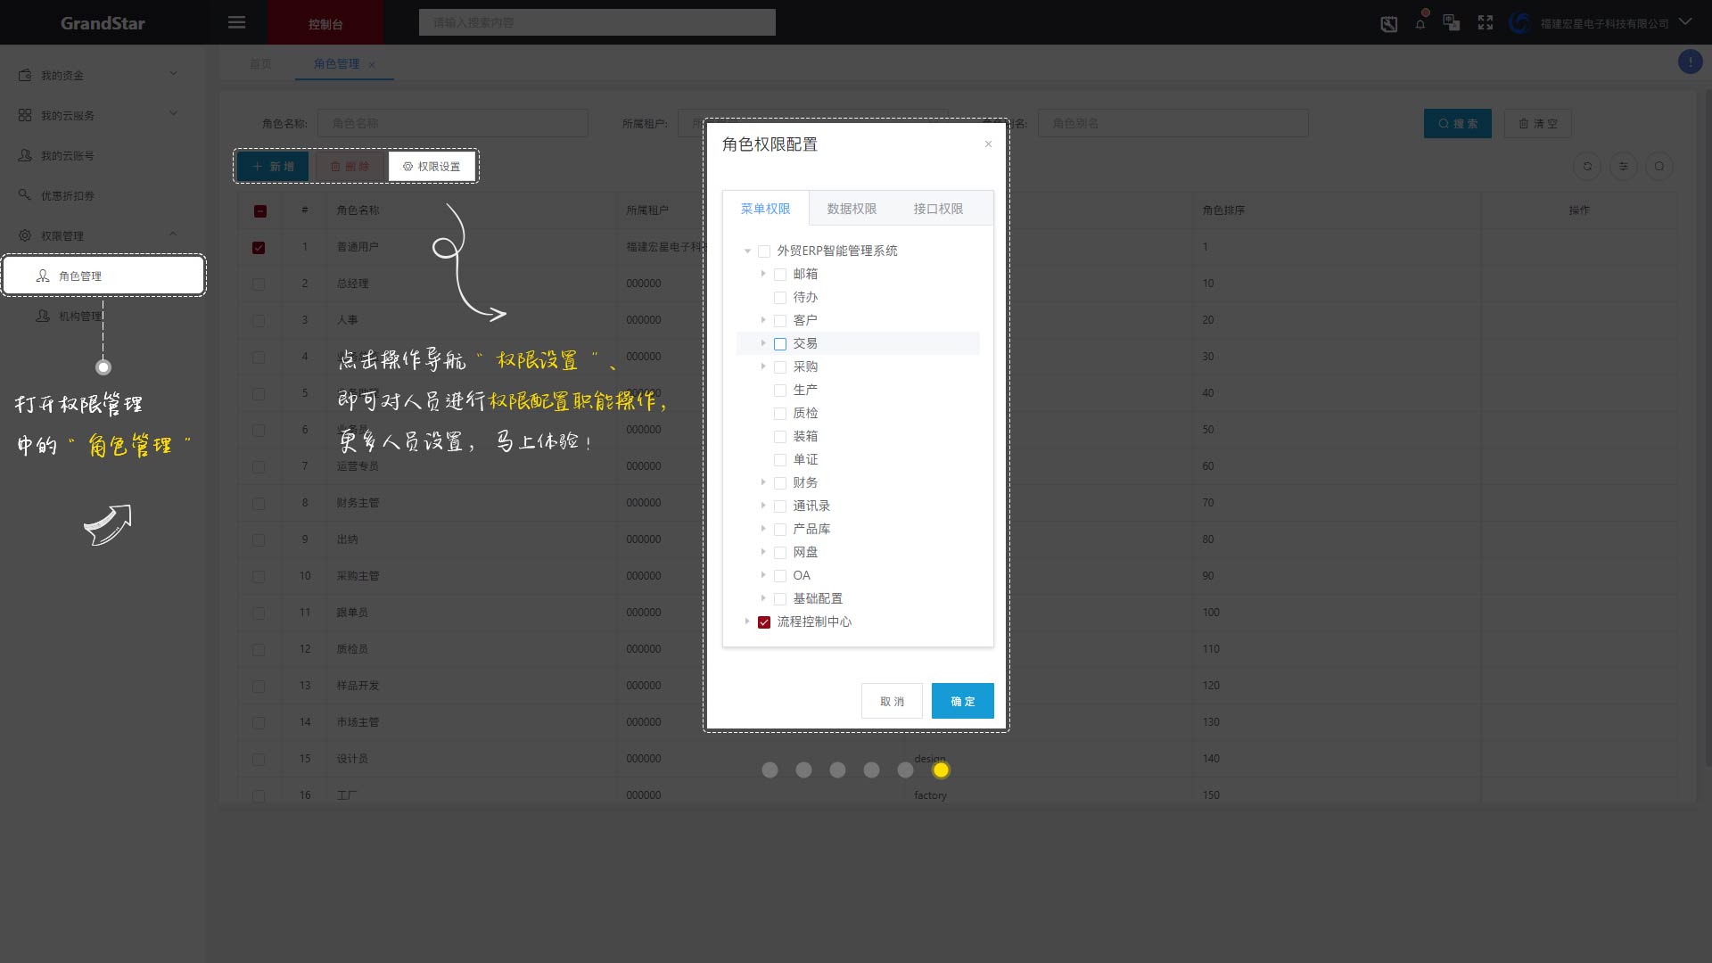Viewport: 1712px width, 963px height.
Task: Toggle the select-all header checkbox
Action: tap(260, 211)
